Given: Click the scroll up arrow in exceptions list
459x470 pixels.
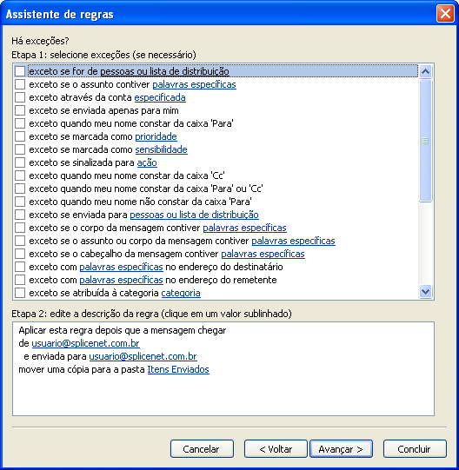Looking at the screenshot, I should [x=425, y=71].
